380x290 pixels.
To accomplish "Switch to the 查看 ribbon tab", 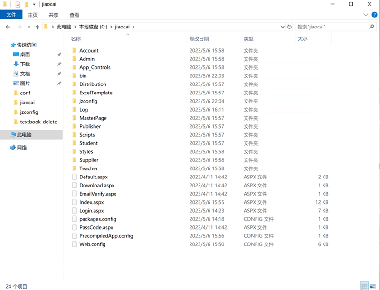I will tap(75, 15).
